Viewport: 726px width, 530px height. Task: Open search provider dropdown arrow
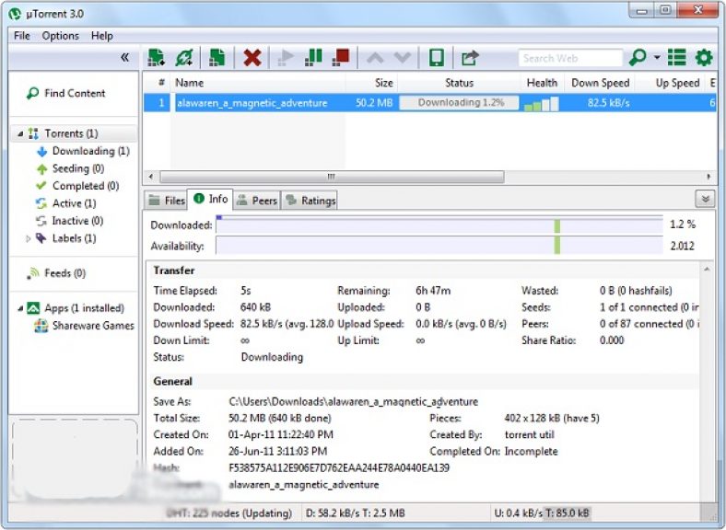point(657,58)
